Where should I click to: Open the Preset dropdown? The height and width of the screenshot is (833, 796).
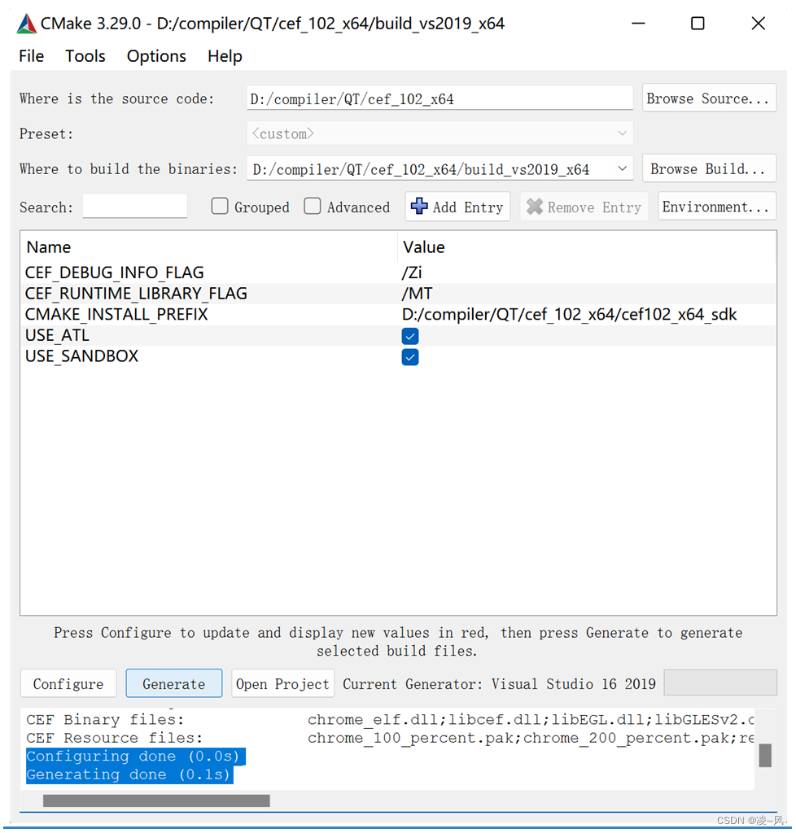pos(440,133)
